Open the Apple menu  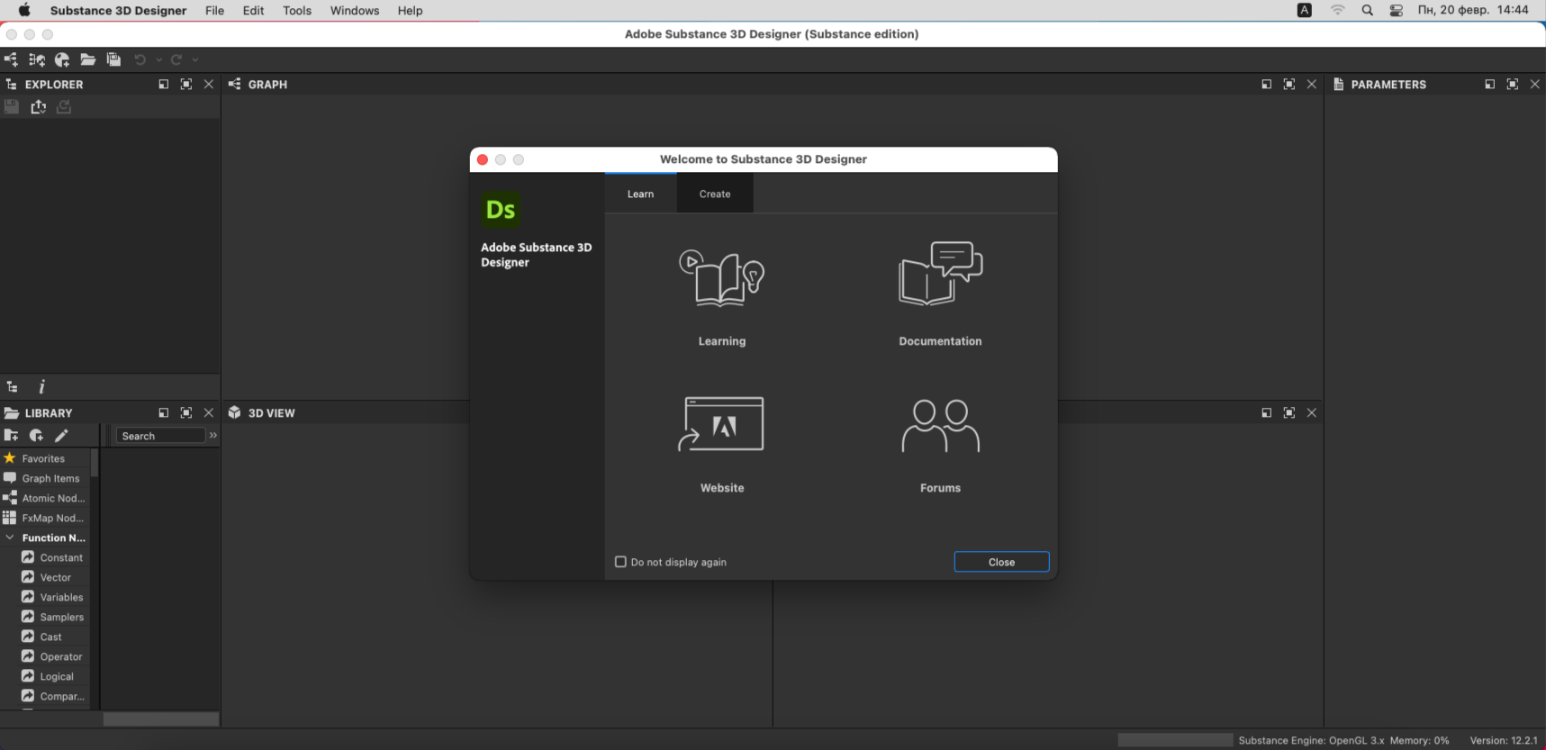point(24,11)
